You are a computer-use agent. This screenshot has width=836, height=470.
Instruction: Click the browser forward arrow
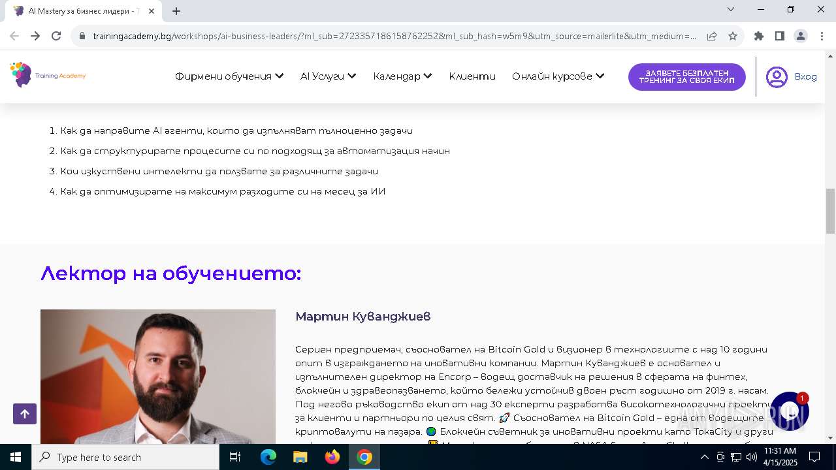click(35, 37)
